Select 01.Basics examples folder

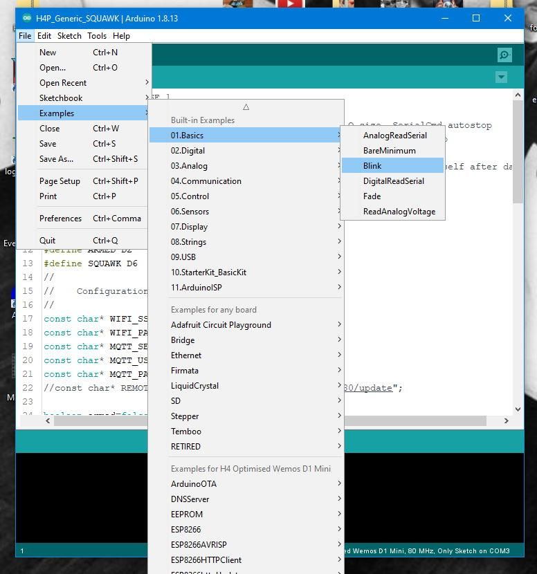(x=246, y=136)
